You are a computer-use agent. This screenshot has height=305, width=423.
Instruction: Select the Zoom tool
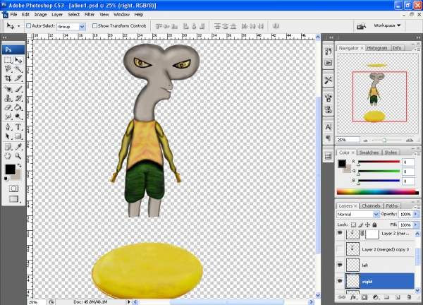point(18,156)
